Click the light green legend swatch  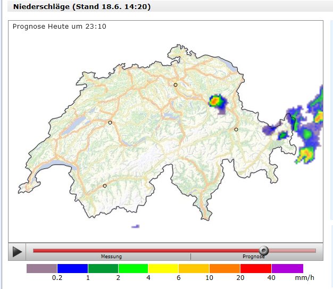(x=133, y=268)
